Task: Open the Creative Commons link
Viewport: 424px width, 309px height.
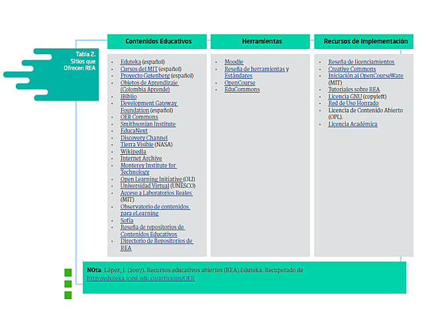Action: [352, 69]
